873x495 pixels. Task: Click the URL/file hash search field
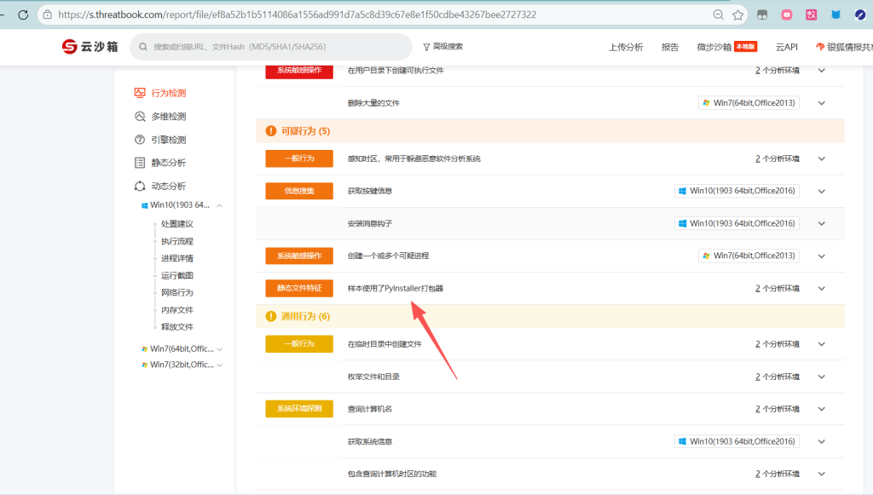click(273, 47)
